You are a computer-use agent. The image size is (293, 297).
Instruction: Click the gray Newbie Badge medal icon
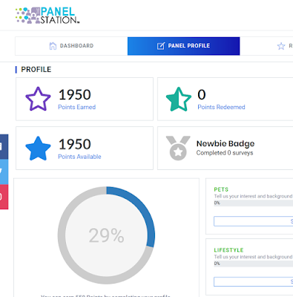[178, 148]
